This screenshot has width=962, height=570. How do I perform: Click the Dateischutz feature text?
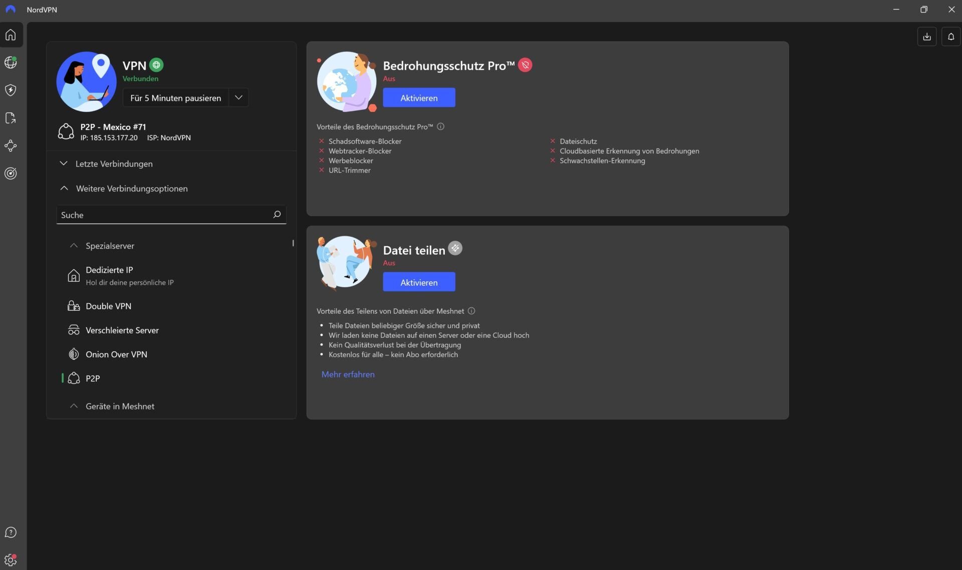(x=578, y=141)
